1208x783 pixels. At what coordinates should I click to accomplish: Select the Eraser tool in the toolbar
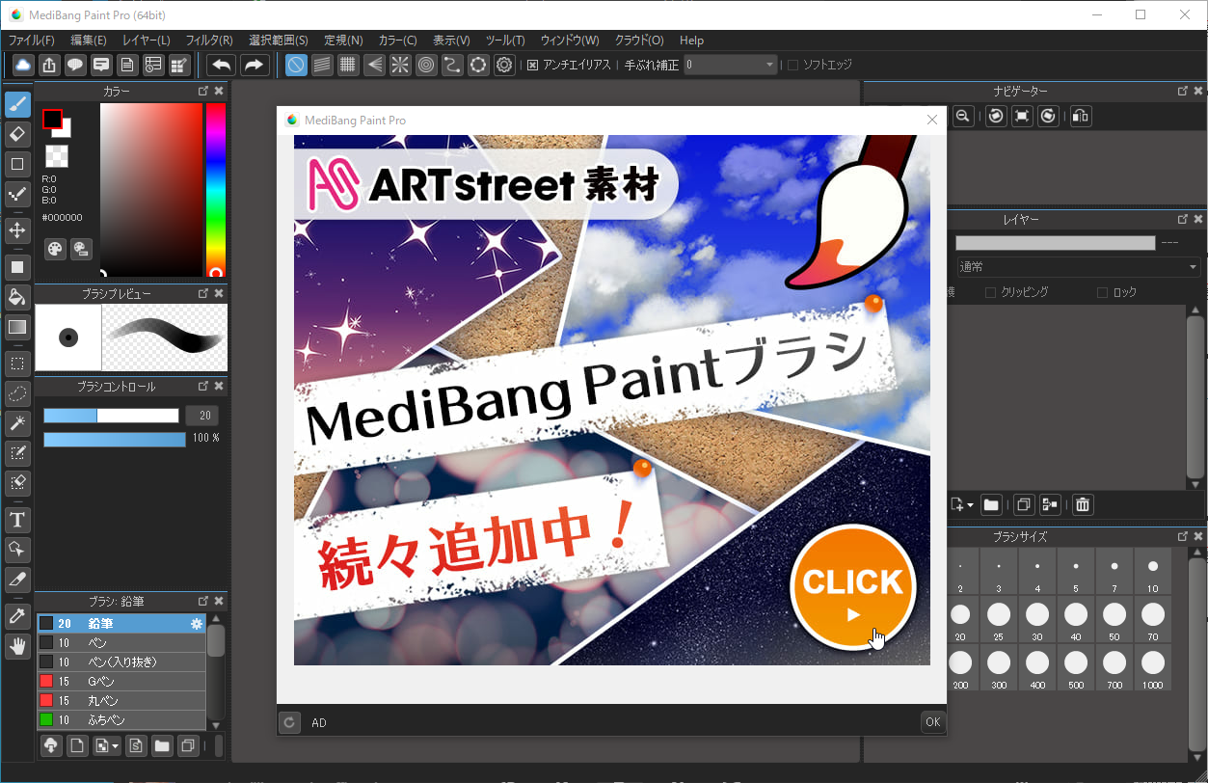[x=17, y=134]
